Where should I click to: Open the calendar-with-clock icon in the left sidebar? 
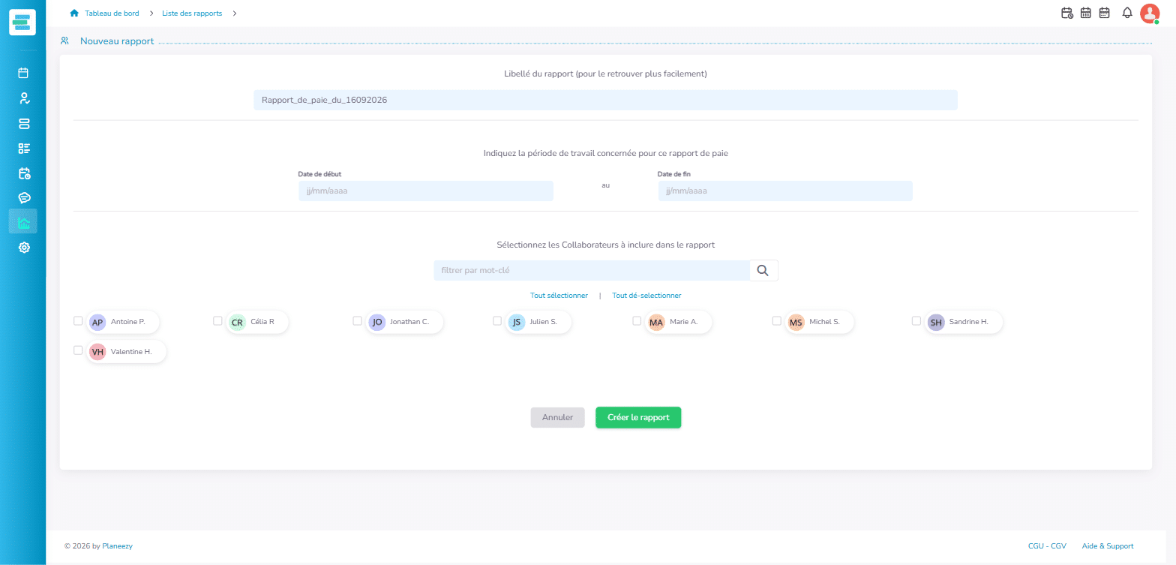(x=23, y=173)
